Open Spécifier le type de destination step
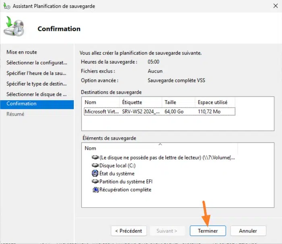The height and width of the screenshot is (244, 282). [36, 84]
